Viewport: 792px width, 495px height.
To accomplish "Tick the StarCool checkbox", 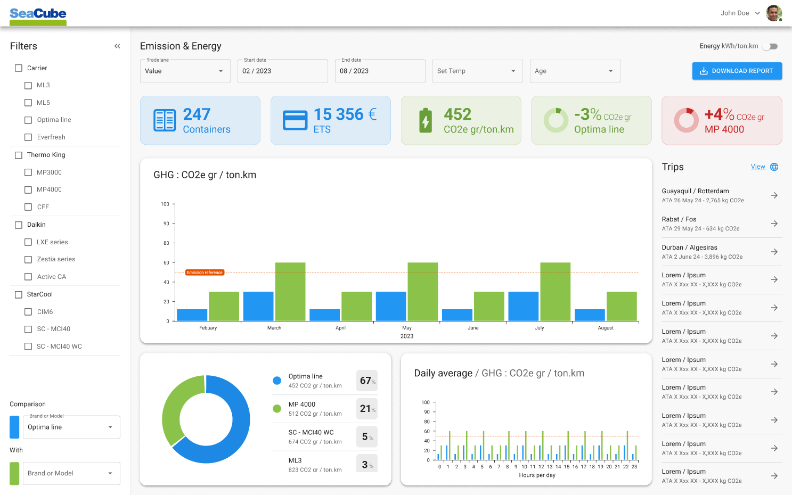I will (19, 294).
